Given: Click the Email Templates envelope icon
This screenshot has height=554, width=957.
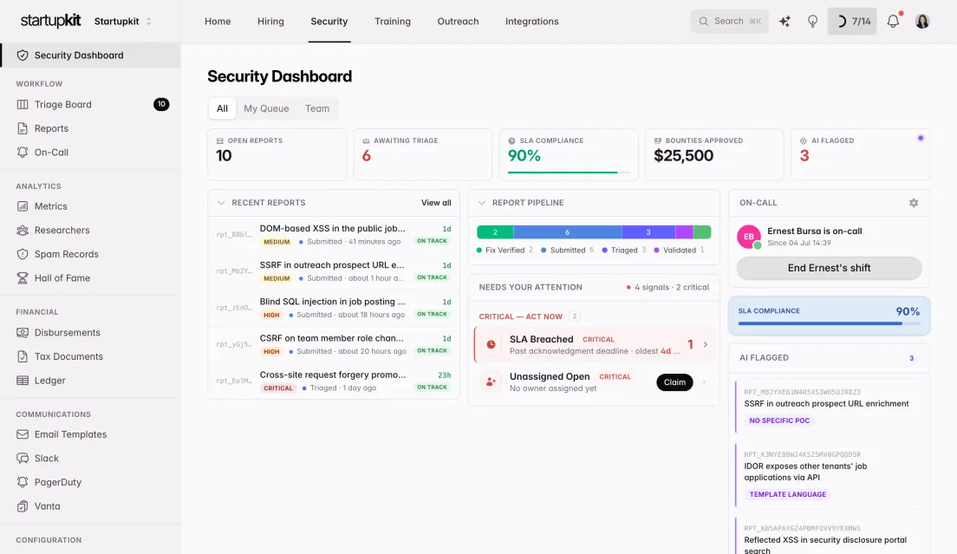Looking at the screenshot, I should click(x=23, y=434).
